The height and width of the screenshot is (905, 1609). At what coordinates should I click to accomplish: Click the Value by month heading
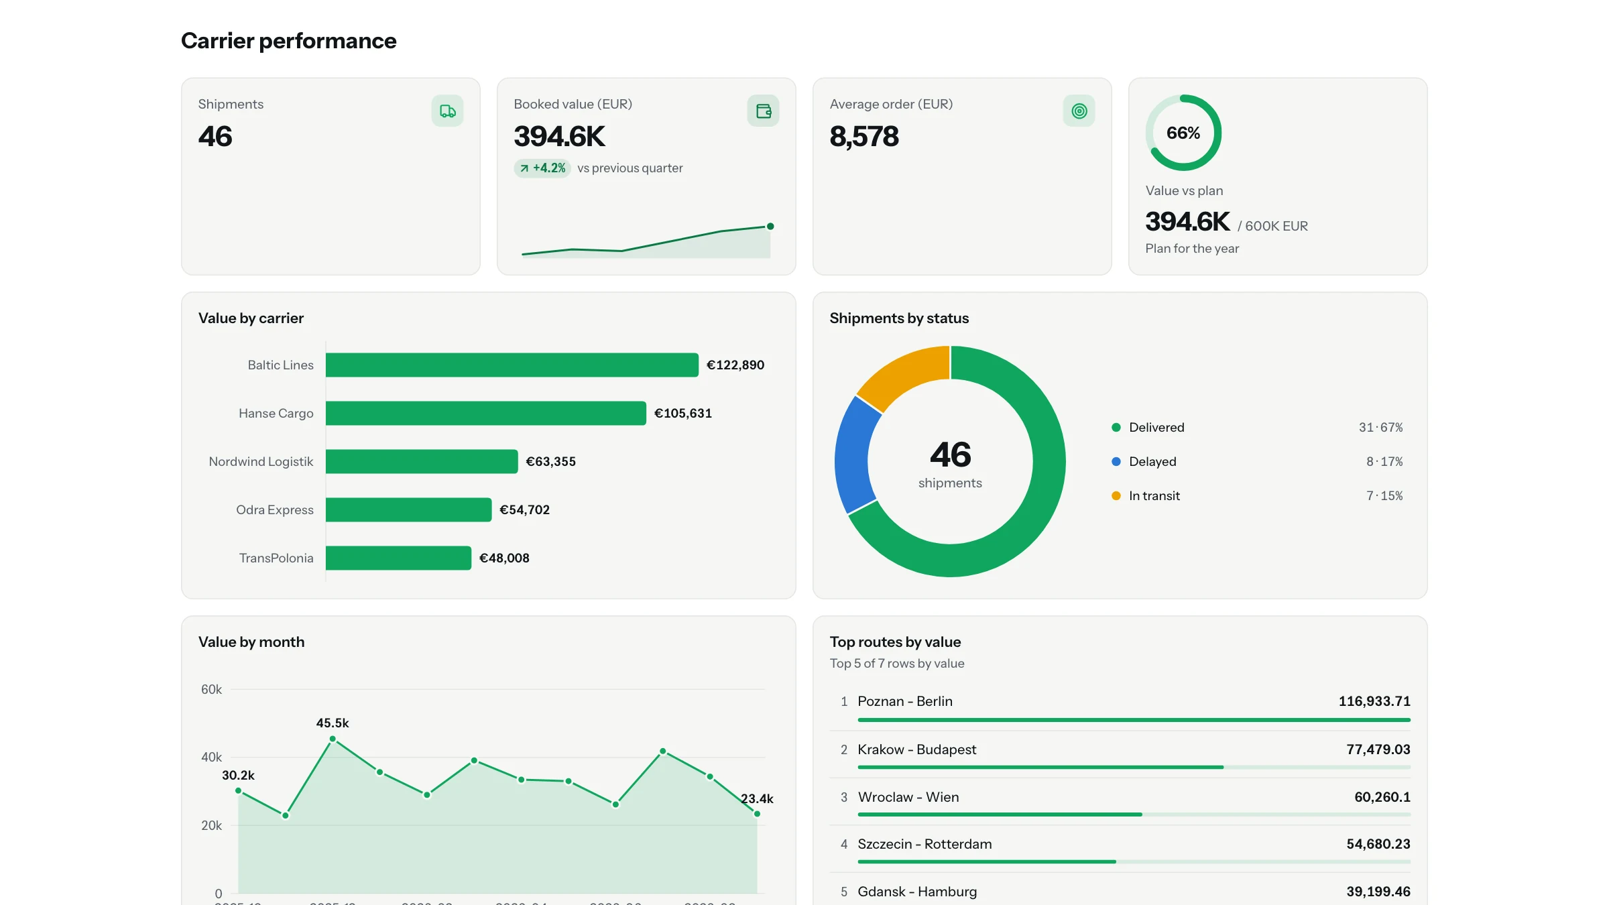[251, 642]
